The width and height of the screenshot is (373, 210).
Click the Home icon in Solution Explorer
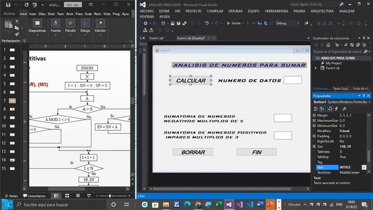coord(328,45)
